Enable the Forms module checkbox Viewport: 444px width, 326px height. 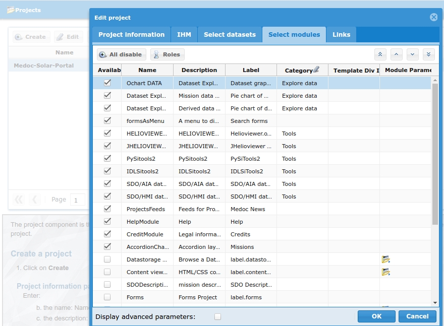[107, 297]
